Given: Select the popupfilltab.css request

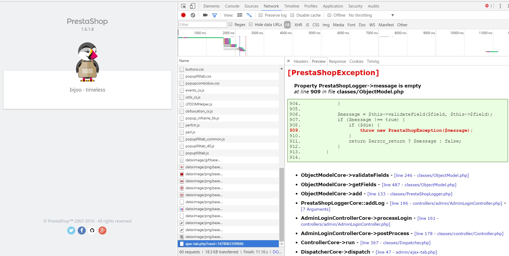Looking at the screenshot, I should (228, 76).
